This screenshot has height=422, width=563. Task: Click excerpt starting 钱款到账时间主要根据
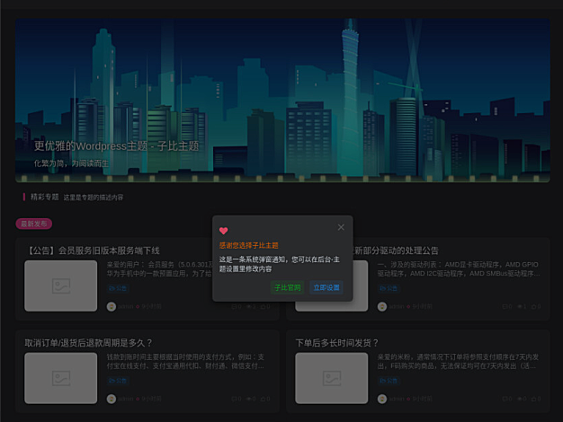[x=185, y=362]
